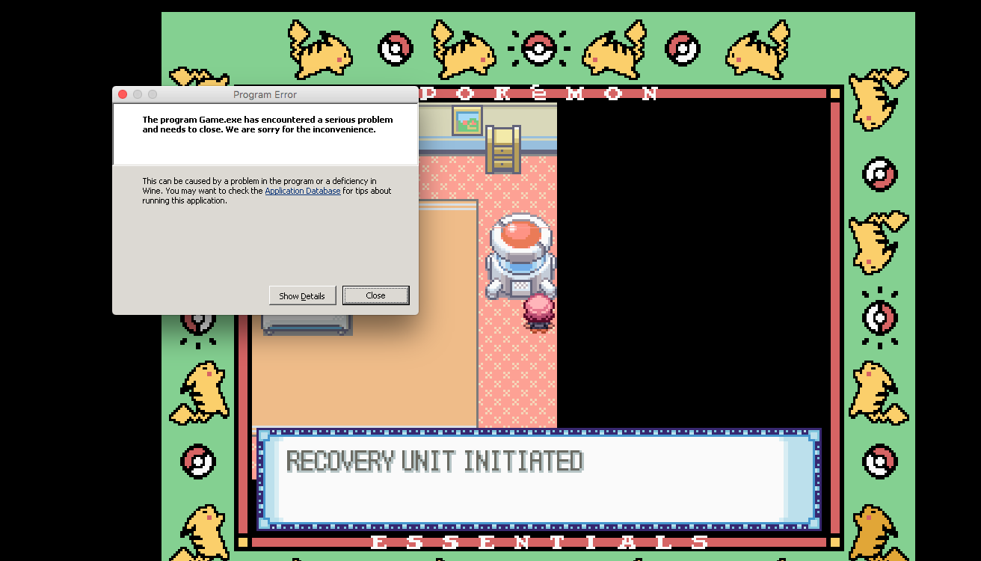Click the wooden shelf against the wall
Screen dimensions: 981x561
click(503, 150)
